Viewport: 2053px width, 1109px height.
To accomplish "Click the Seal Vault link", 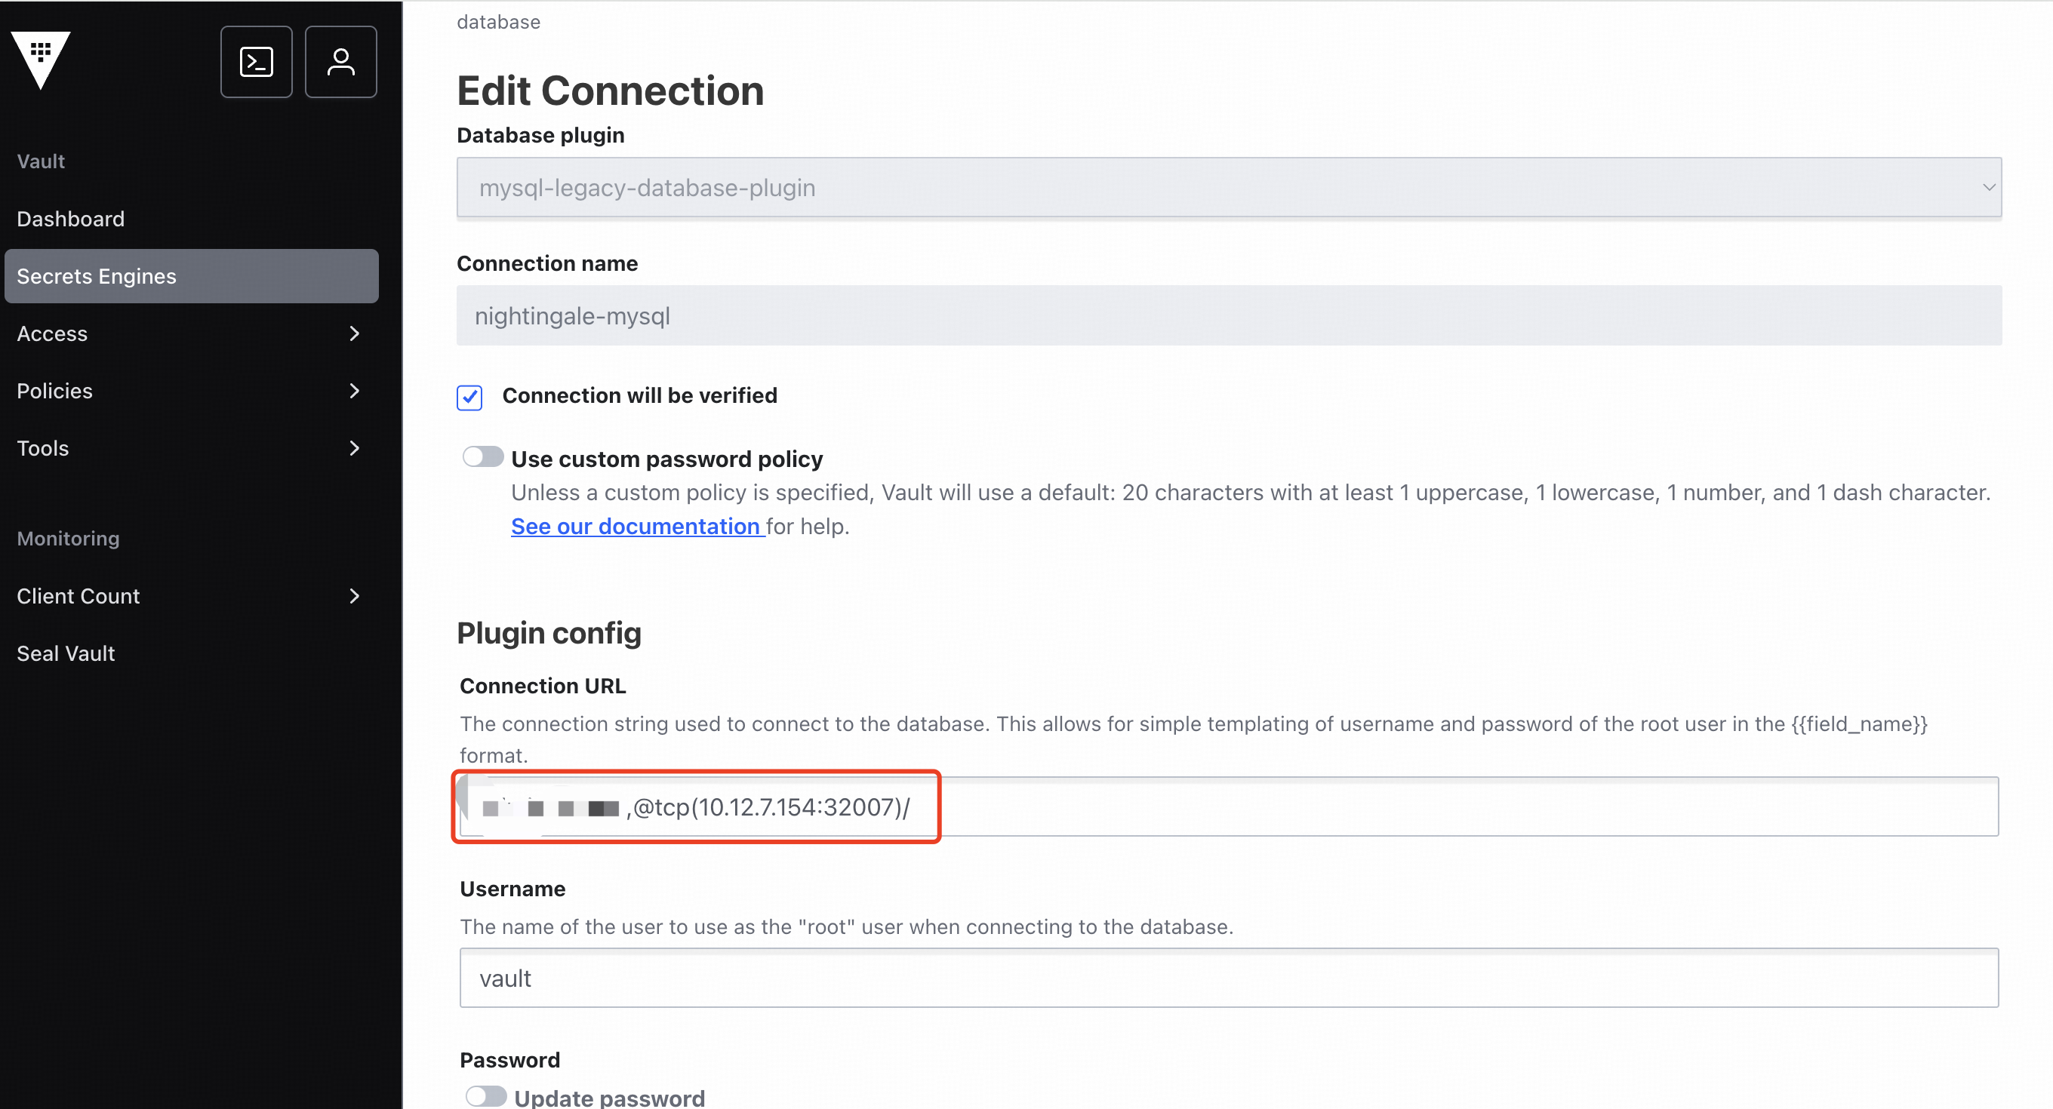I will (x=66, y=653).
